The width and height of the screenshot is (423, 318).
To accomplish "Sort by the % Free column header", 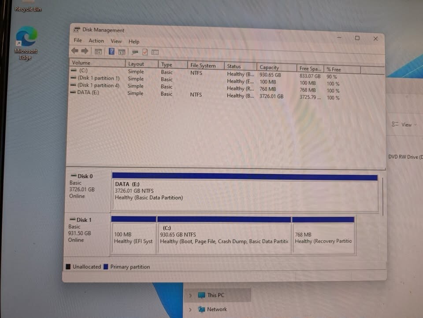I will point(342,69).
